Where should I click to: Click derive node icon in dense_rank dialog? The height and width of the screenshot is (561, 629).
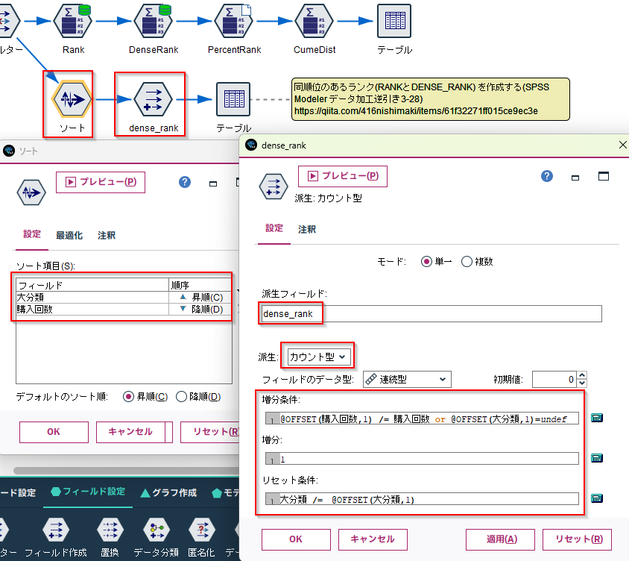(274, 187)
